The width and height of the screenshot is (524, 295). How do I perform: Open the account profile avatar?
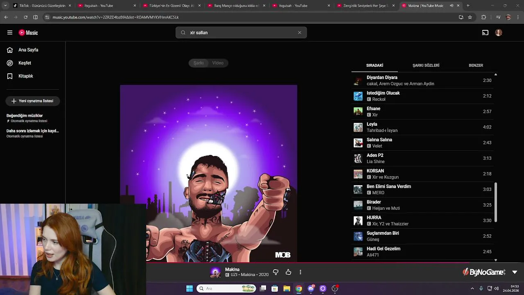coord(499,32)
